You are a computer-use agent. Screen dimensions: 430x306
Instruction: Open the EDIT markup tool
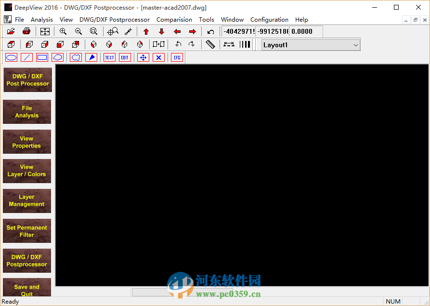coord(125,57)
